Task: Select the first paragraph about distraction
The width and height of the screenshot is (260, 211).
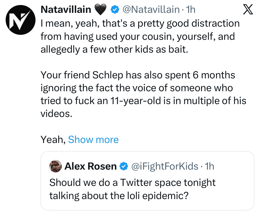Action: coord(140,36)
